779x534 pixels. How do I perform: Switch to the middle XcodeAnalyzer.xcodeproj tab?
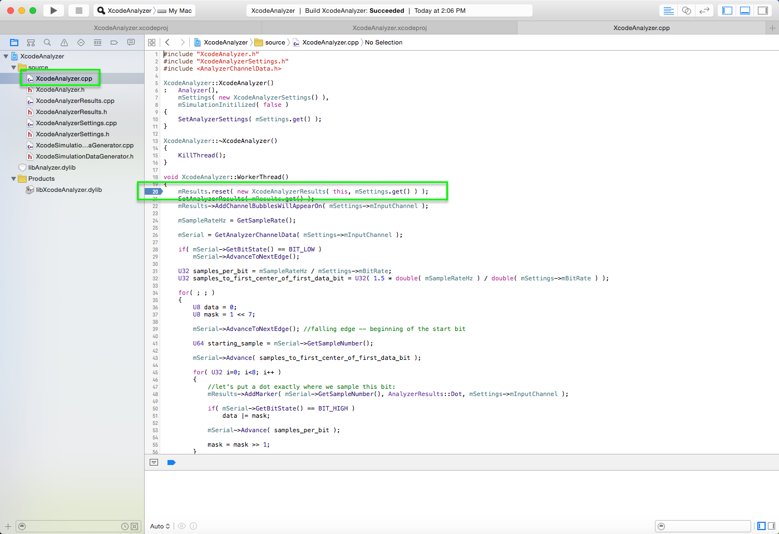coord(389,28)
